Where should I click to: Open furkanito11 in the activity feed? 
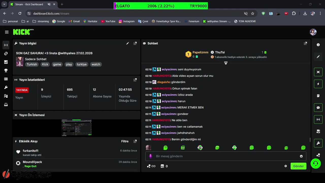(x=30, y=151)
